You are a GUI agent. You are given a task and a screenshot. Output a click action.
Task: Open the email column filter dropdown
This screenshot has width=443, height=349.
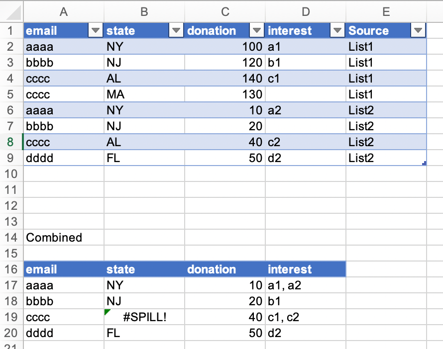click(x=95, y=30)
